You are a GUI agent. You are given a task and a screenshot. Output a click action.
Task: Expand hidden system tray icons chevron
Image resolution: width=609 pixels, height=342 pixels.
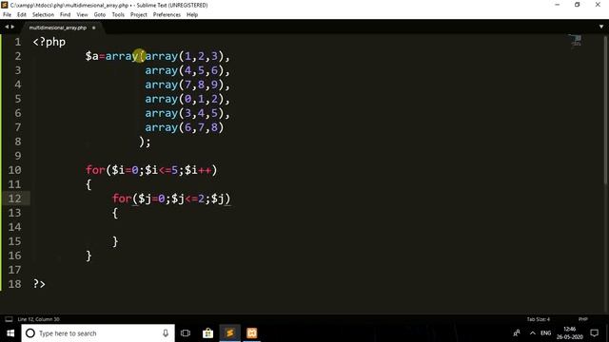pos(533,333)
